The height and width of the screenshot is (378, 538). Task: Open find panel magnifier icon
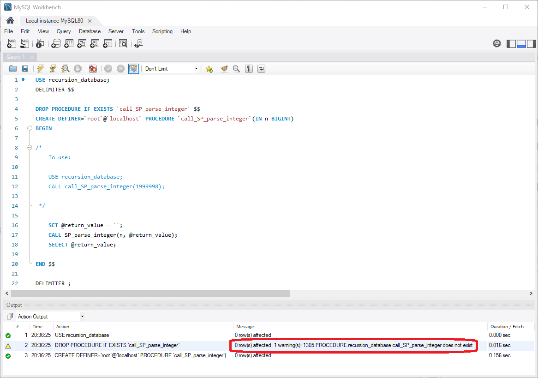coord(236,69)
